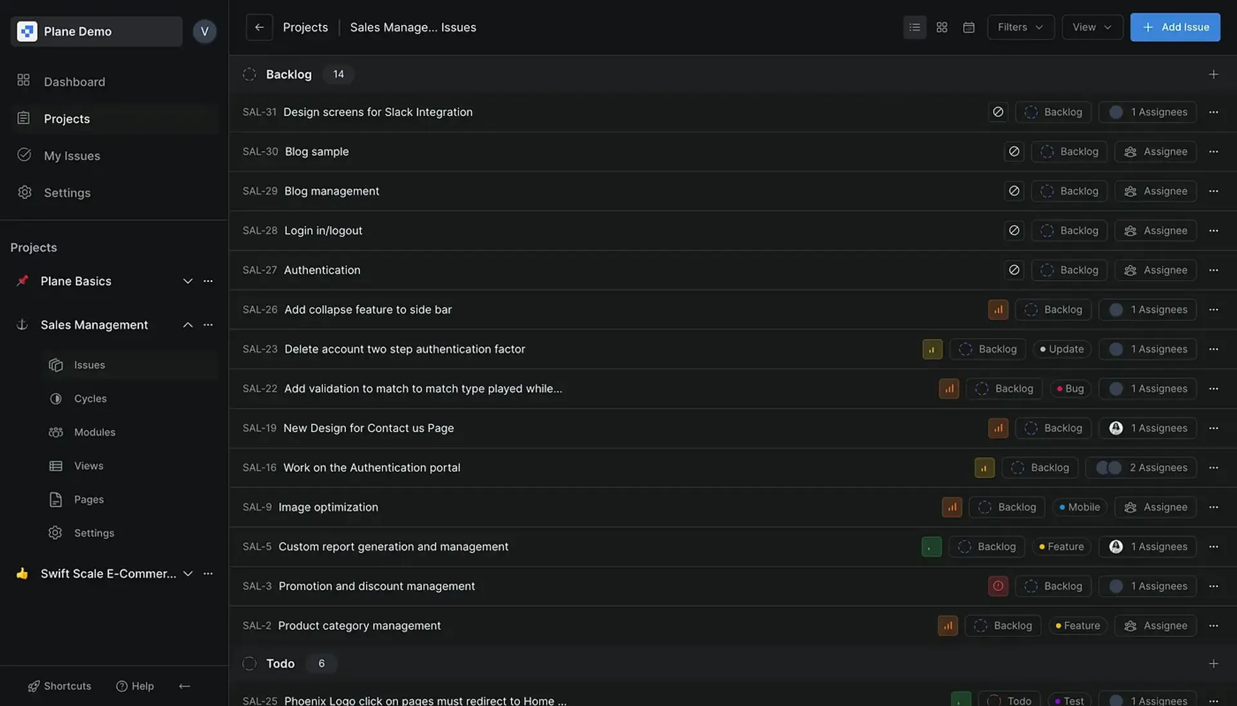Viewport: 1237px width, 706px height.
Task: Click the Feature label on SAL-5
Action: pos(1060,546)
